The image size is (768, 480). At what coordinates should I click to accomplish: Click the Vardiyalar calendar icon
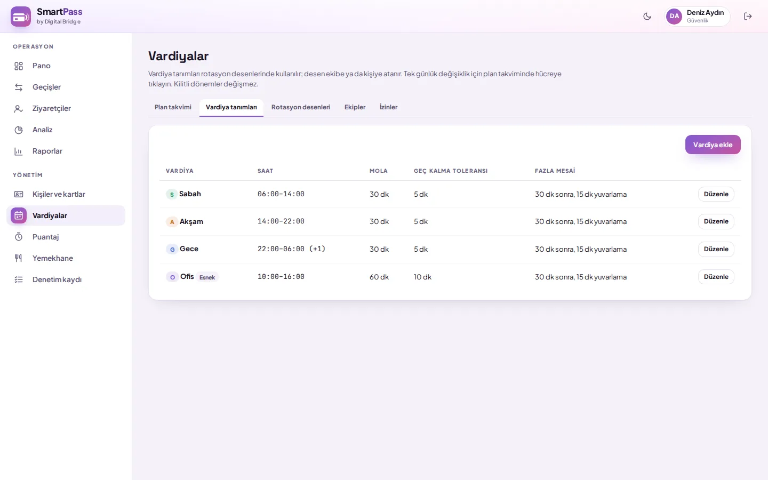pos(19,215)
